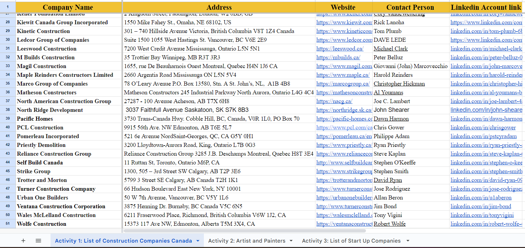Open the linkedin.com/in/chrisgower link

click(483, 128)
